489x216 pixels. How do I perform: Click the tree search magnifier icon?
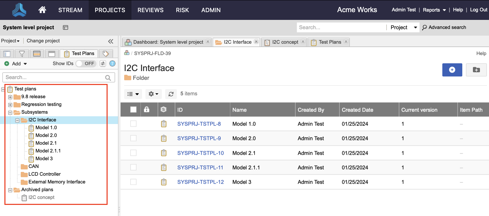108,78
